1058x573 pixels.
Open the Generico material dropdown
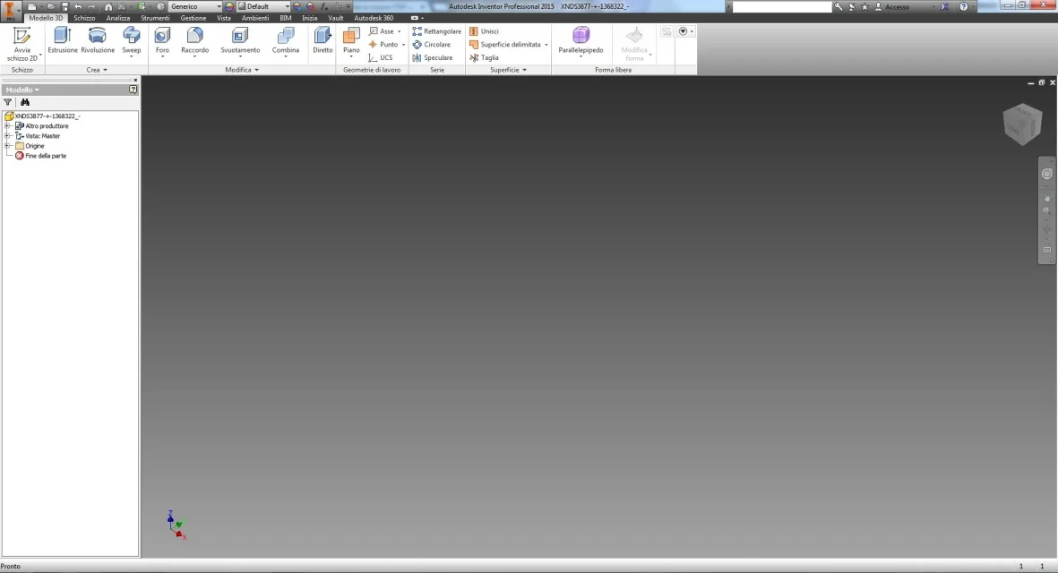click(x=195, y=6)
